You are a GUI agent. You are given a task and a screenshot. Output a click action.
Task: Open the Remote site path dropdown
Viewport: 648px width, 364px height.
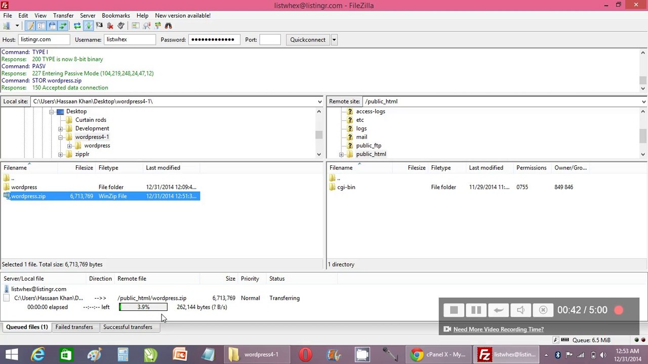643,102
